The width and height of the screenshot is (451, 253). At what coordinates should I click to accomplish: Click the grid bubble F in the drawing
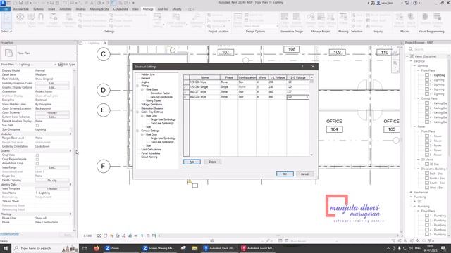(104, 166)
